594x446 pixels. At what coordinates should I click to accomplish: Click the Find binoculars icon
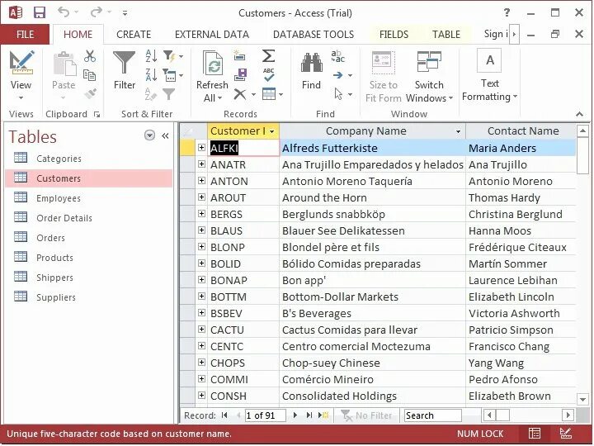(311, 63)
